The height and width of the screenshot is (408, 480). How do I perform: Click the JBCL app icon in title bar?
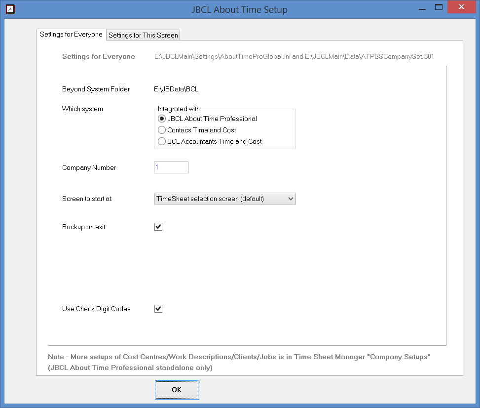(x=10, y=9)
